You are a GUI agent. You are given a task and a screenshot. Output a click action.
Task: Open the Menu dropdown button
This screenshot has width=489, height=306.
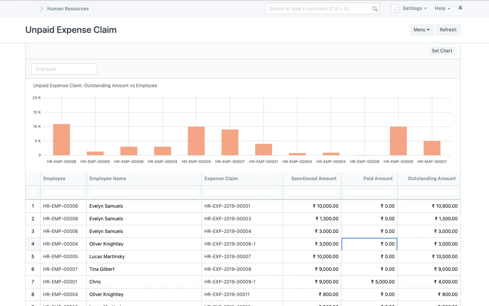[x=421, y=30]
